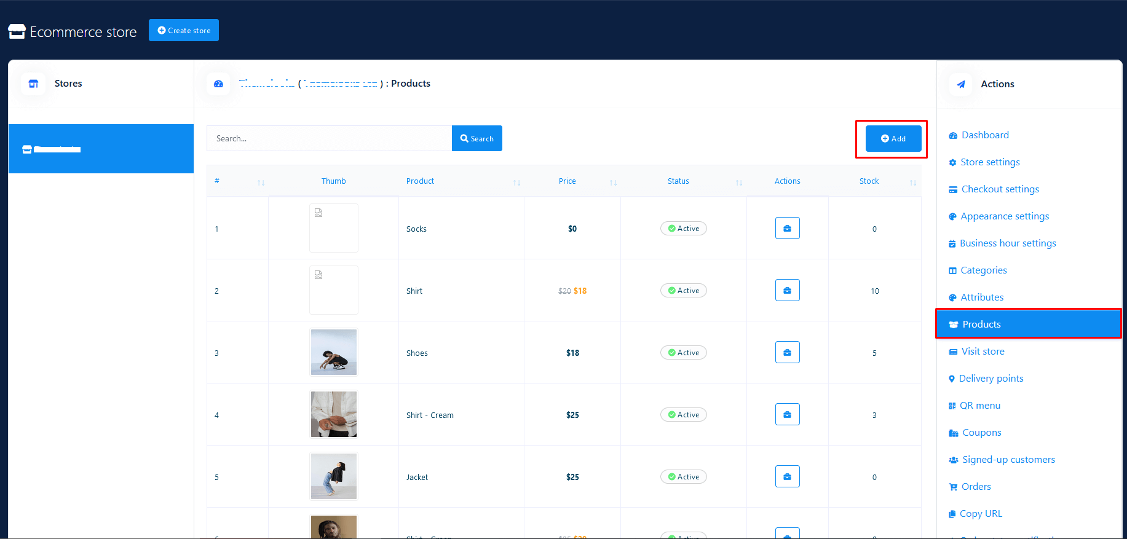Click the dashboard icon beside the Products title
The width and height of the screenshot is (1127, 539).
218,84
